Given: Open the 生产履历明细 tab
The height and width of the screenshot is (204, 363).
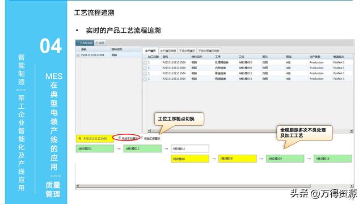Looking at the screenshot, I should [168, 50].
